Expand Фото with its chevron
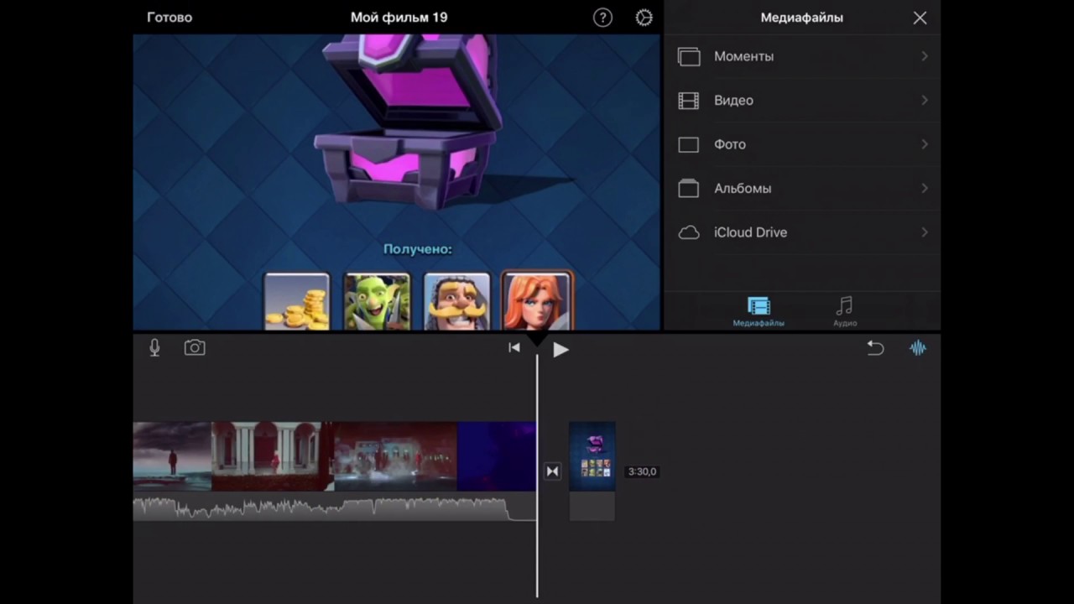Viewport: 1074px width, 604px height. (925, 144)
